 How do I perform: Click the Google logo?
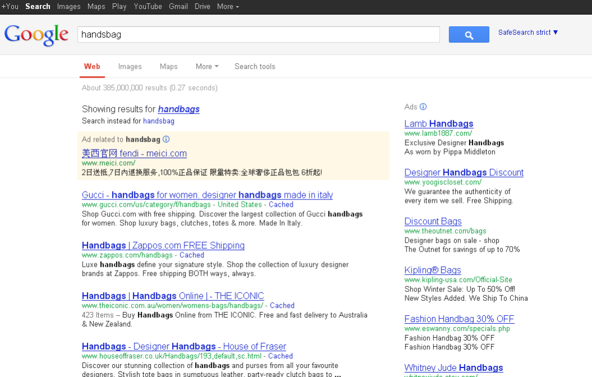36,35
